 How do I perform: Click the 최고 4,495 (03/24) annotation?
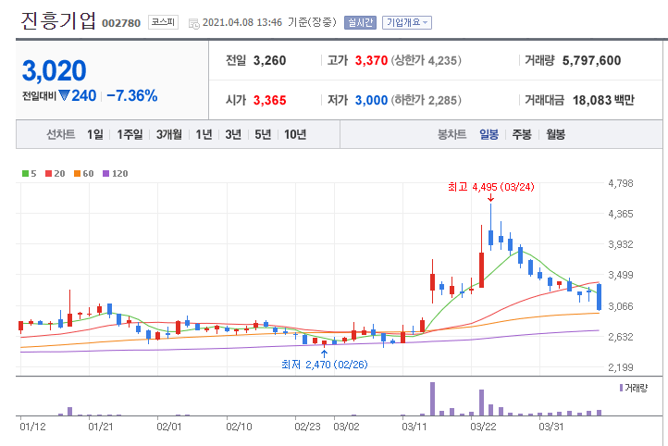click(490, 187)
